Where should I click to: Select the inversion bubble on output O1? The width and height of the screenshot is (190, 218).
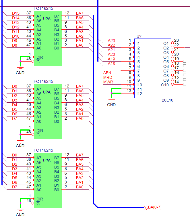[172, 43]
